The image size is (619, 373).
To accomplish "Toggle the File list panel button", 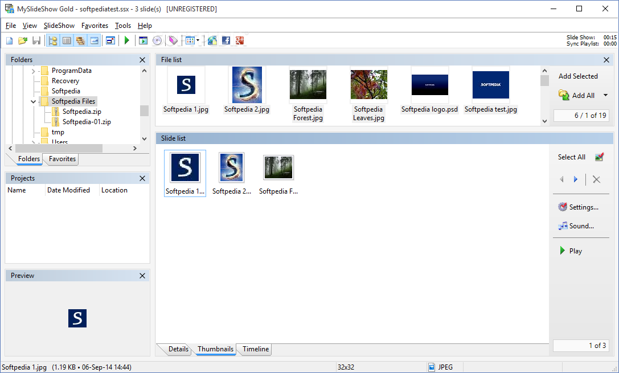I will (80, 40).
